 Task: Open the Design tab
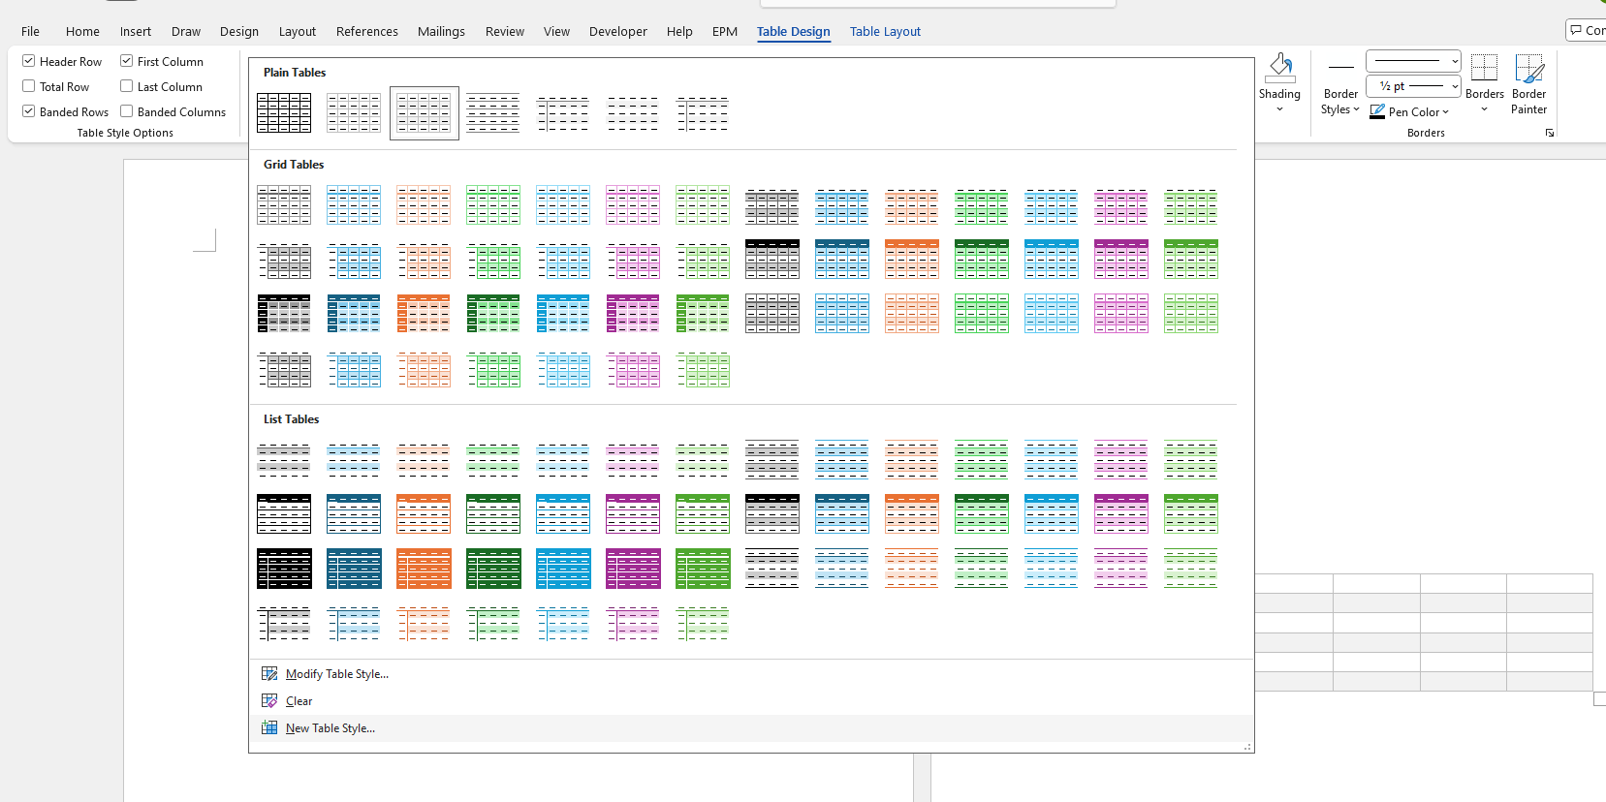click(239, 31)
